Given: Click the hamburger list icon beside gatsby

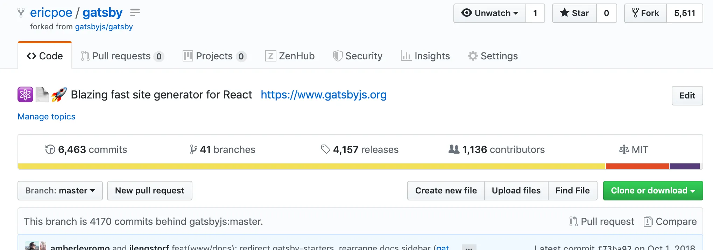Looking at the screenshot, I should tap(135, 13).
